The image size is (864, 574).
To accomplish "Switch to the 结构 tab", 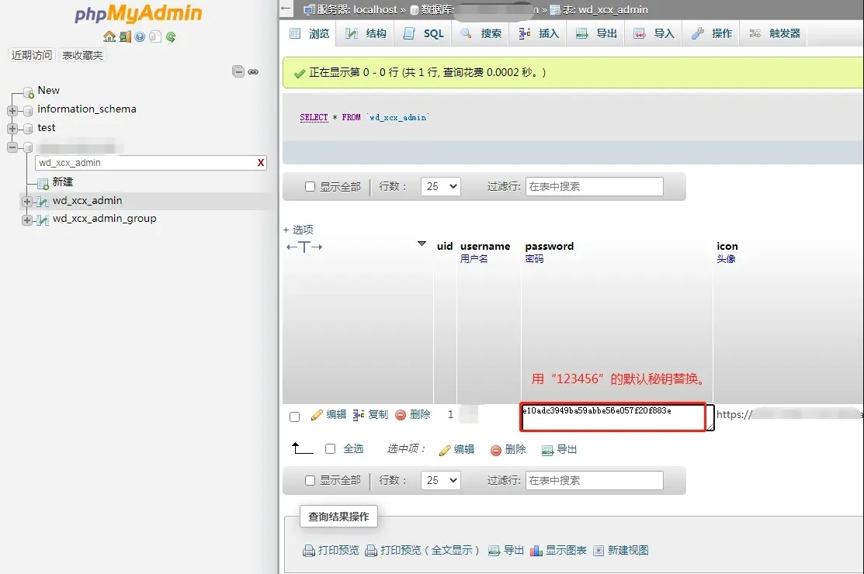I will coord(366,33).
